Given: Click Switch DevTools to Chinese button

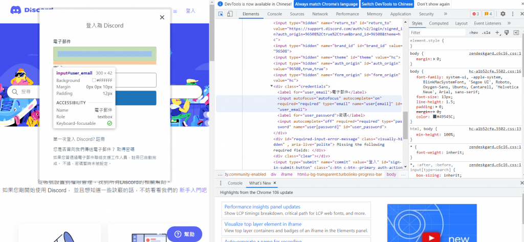Looking at the screenshot, I should click(x=387, y=4).
